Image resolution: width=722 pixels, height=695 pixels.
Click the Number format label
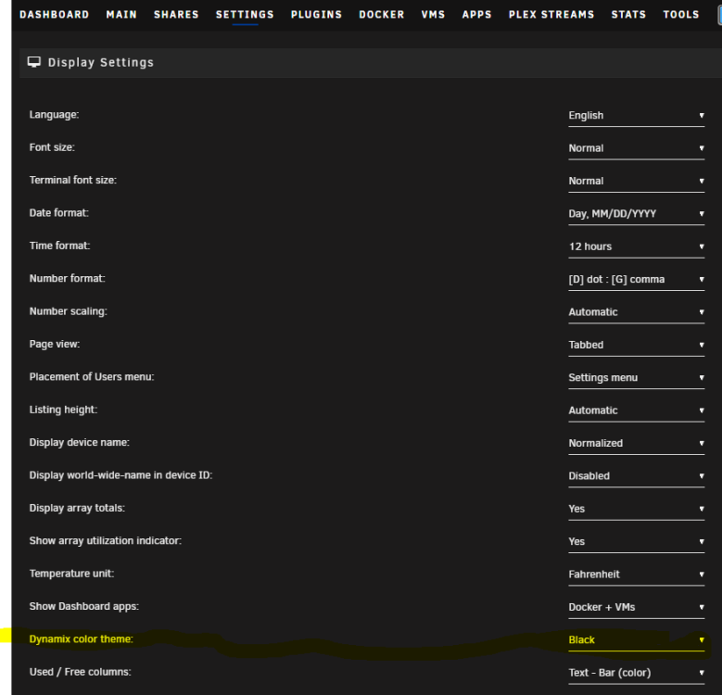click(x=68, y=278)
